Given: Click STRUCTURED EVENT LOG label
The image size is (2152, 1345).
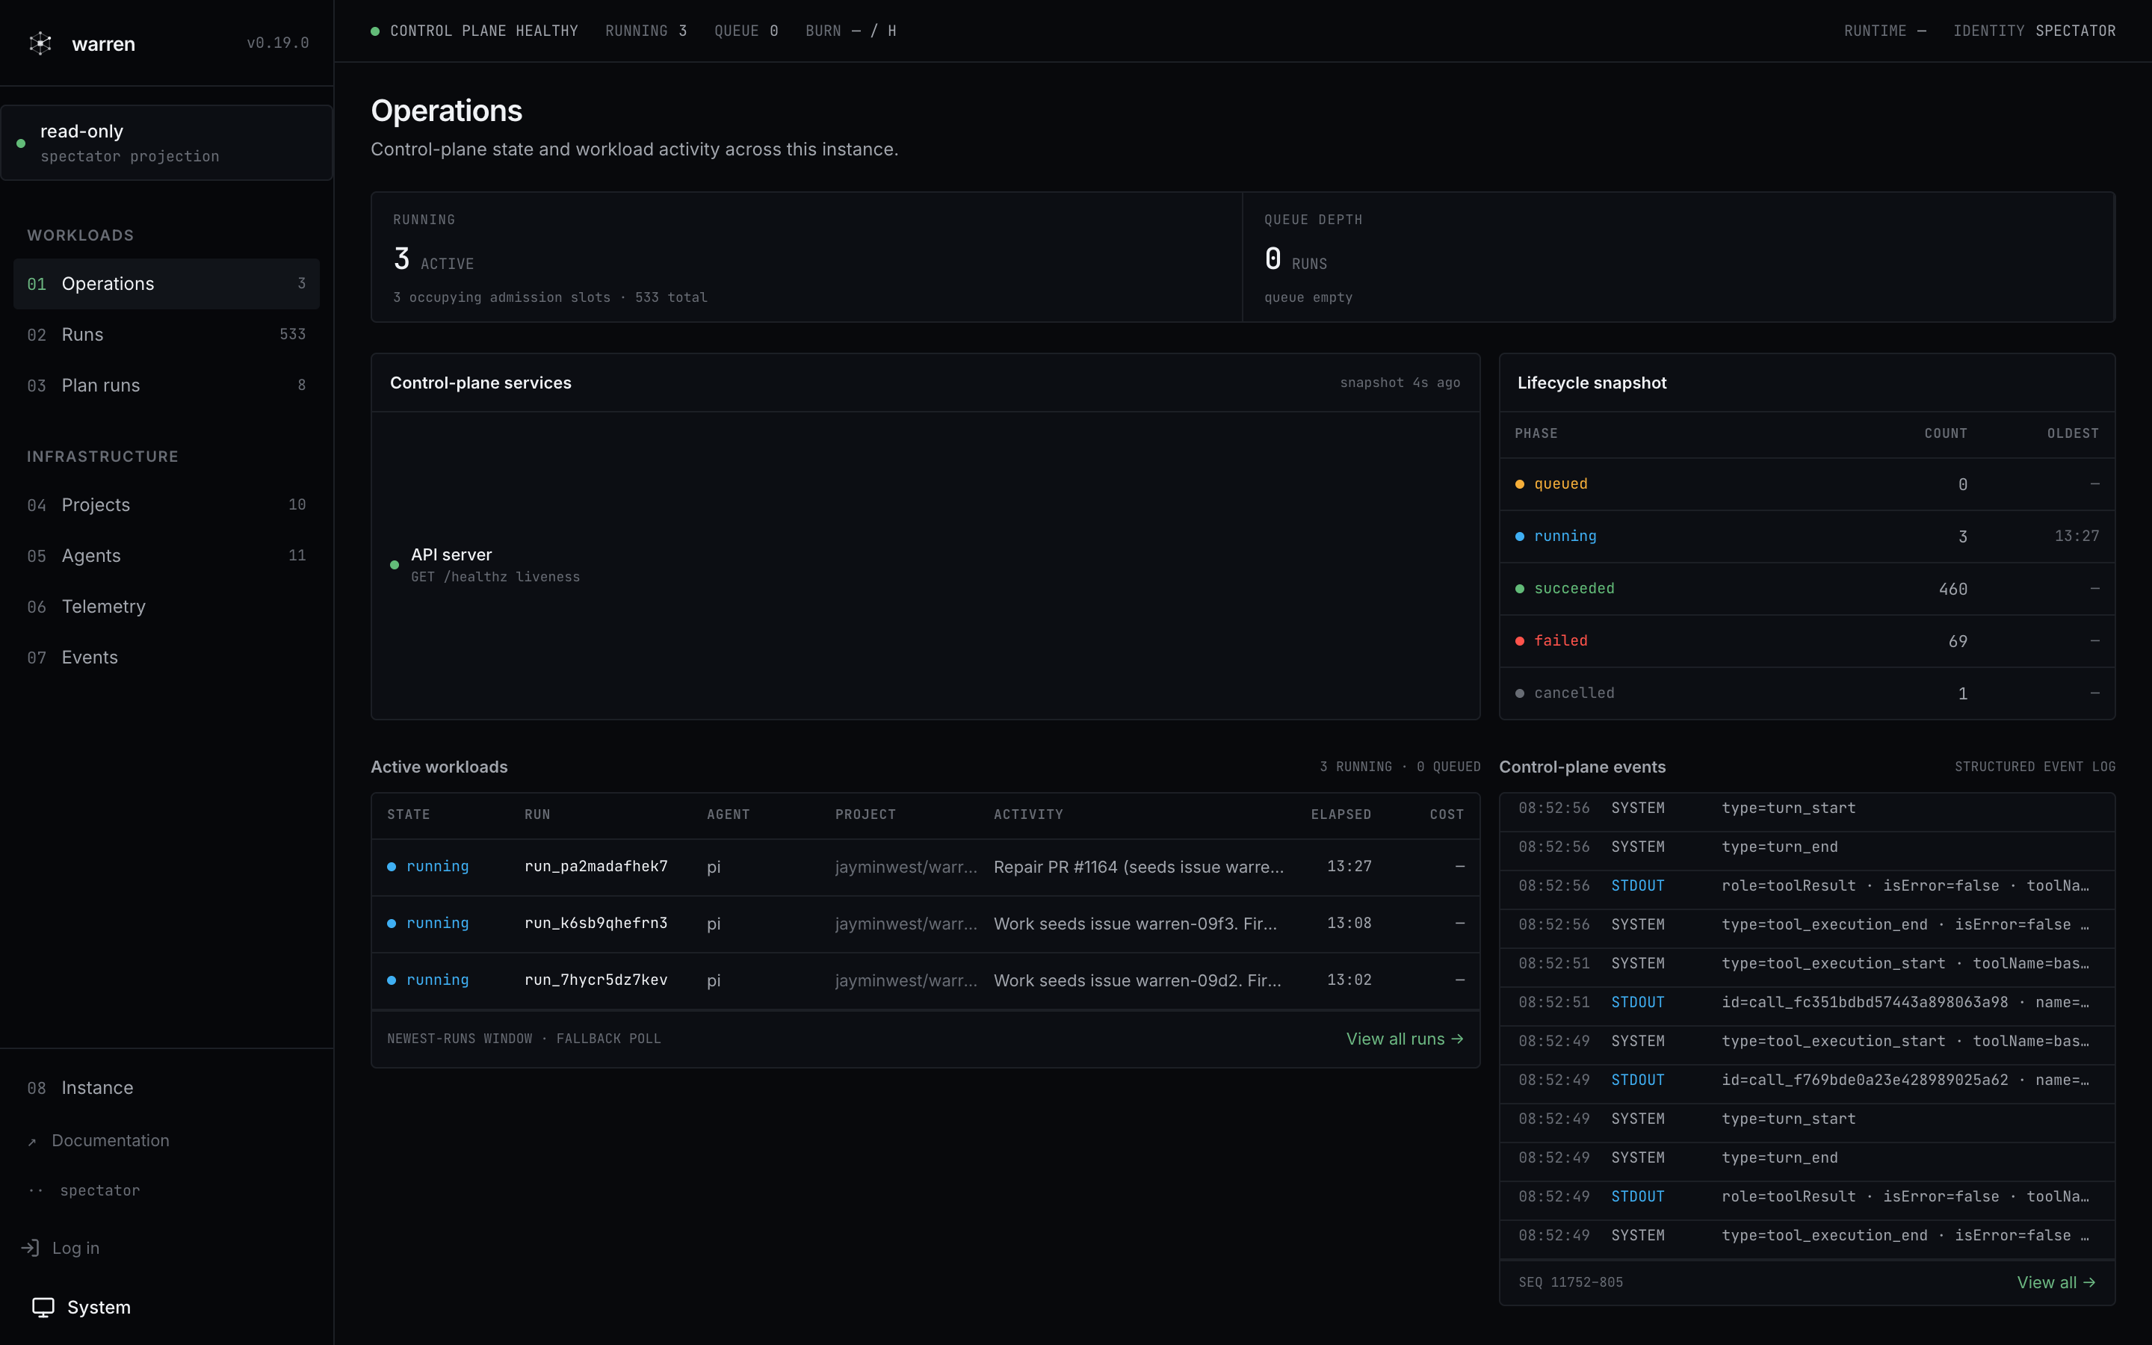Looking at the screenshot, I should click(2035, 767).
